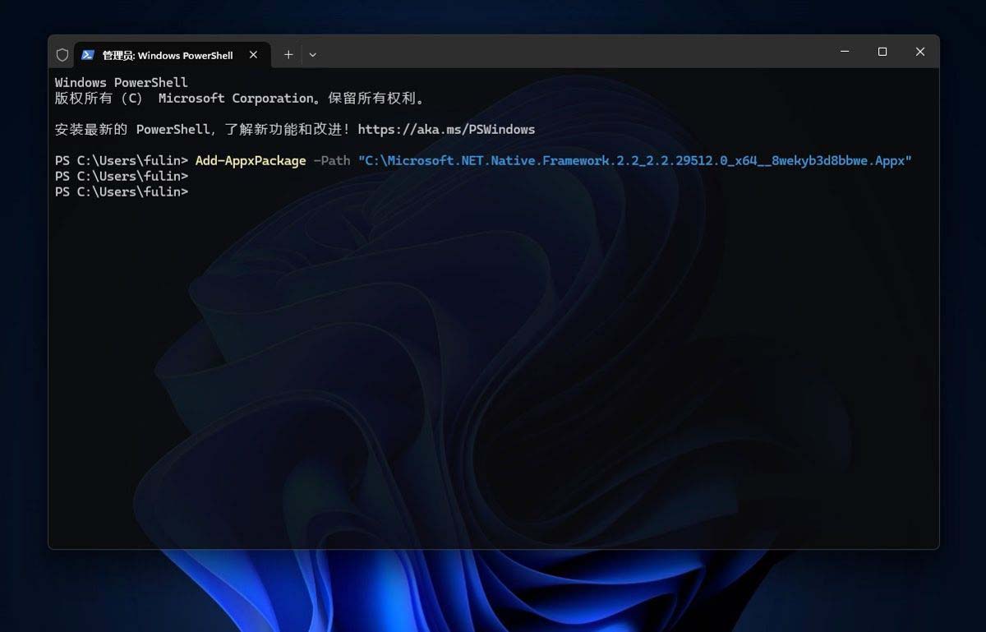Click the Add-AppxPackage command text
This screenshot has height=632, width=986.
[x=251, y=160]
